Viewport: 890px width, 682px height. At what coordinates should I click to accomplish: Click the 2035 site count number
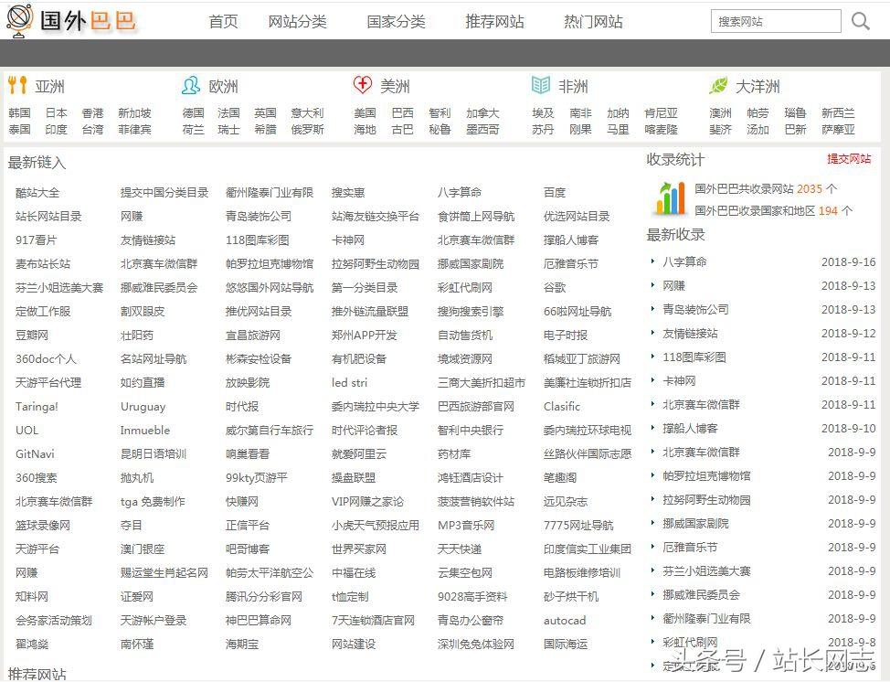[x=810, y=189]
